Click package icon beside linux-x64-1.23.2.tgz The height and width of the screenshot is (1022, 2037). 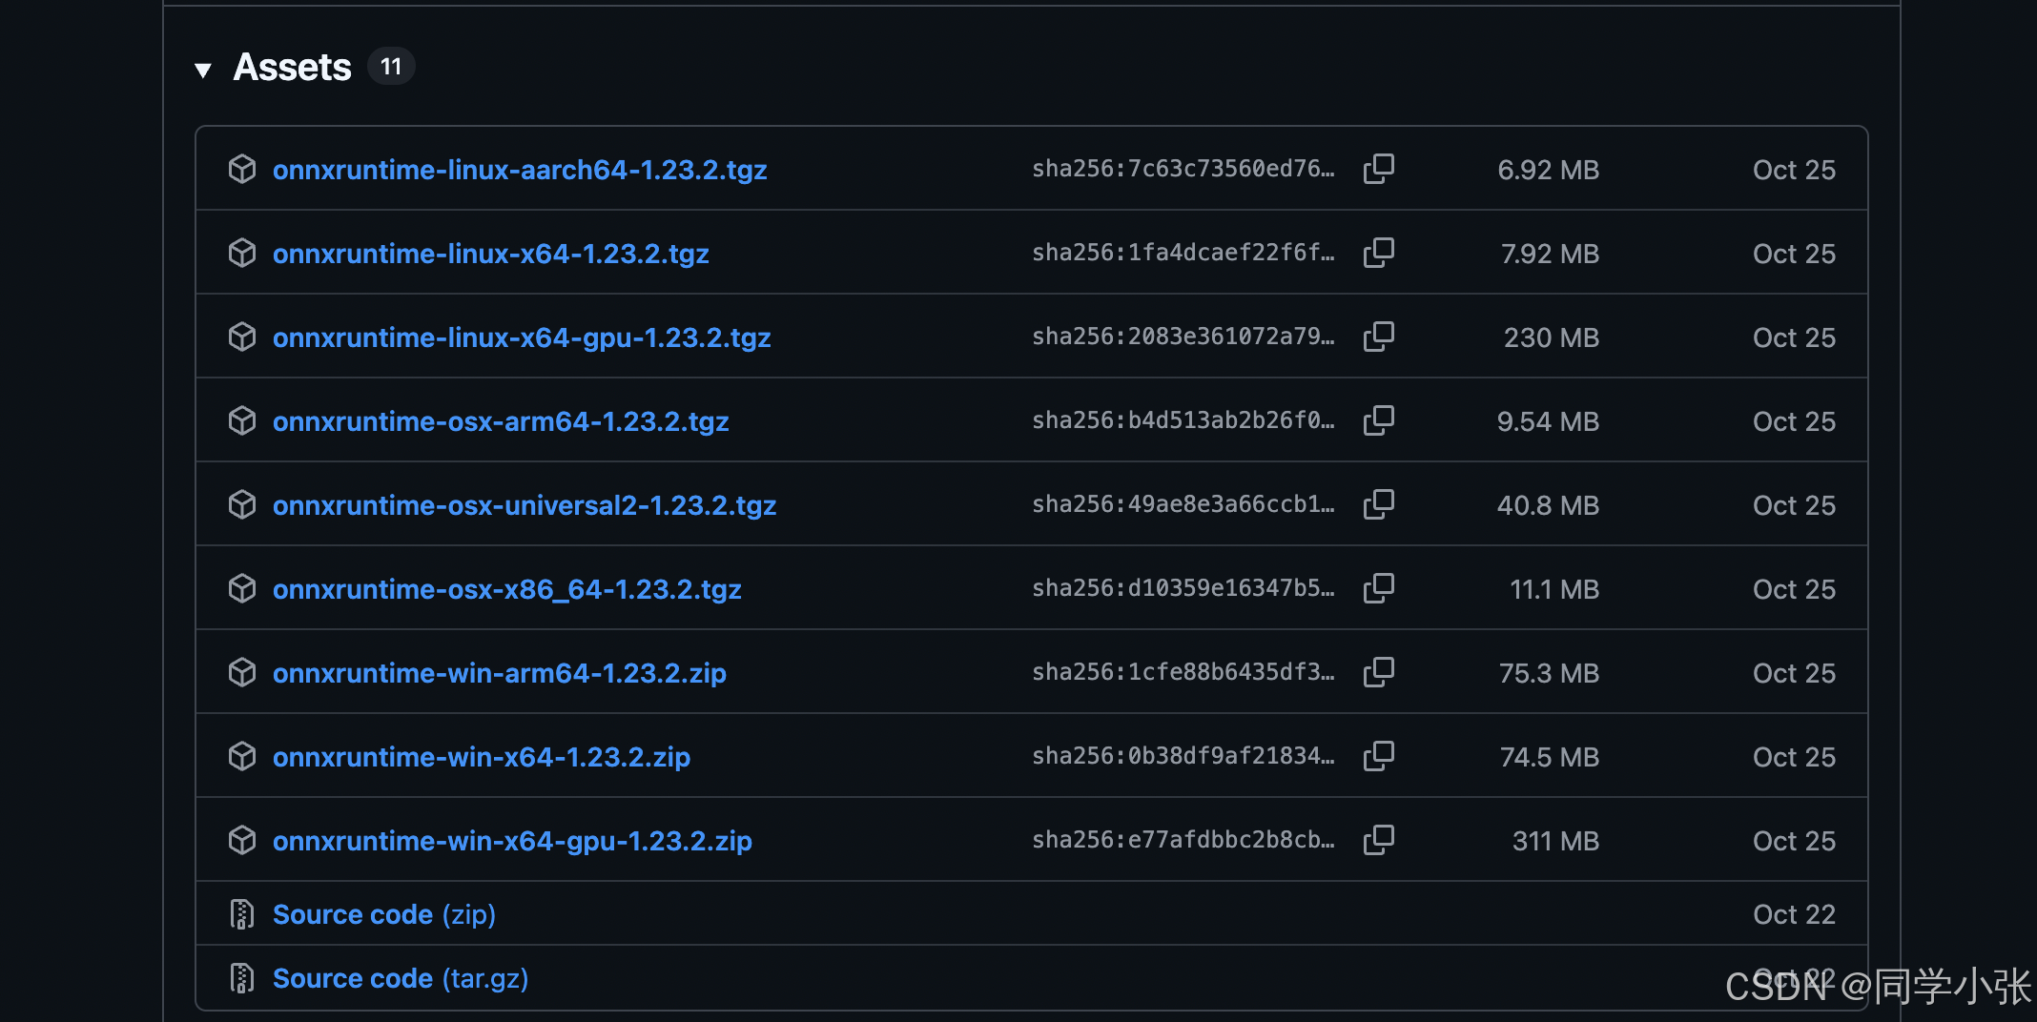coord(242,253)
